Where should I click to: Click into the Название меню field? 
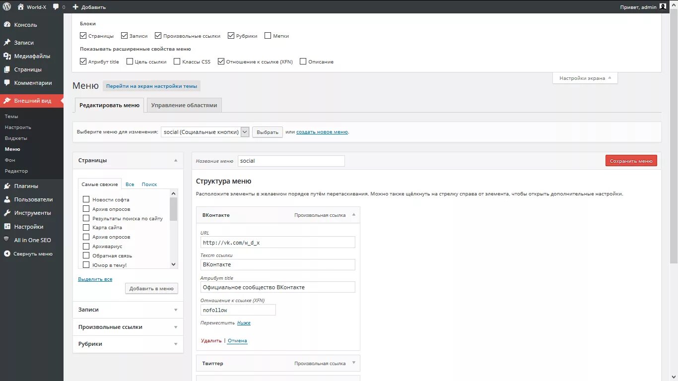291,161
